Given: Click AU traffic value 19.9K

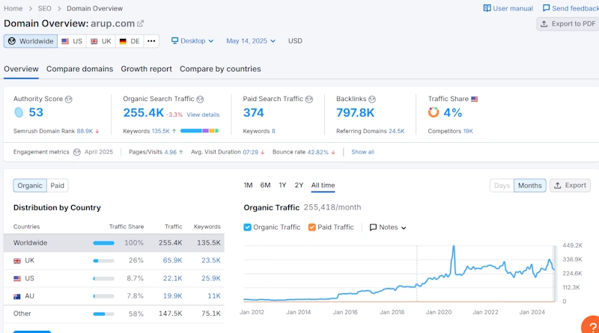Looking at the screenshot, I should 172,296.
